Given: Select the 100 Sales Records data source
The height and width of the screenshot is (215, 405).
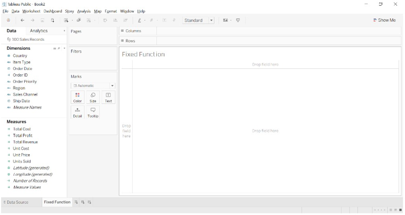Looking at the screenshot, I should (x=26, y=40).
